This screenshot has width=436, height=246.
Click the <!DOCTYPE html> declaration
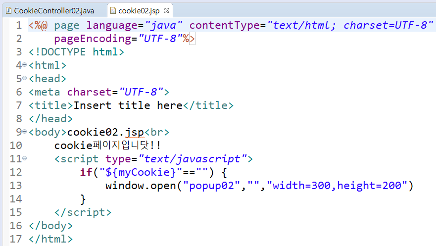tap(77, 52)
